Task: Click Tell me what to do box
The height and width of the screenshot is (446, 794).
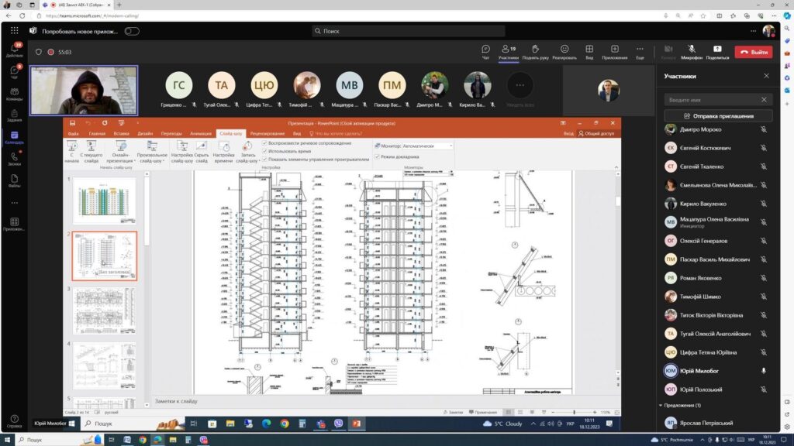Action: point(335,133)
